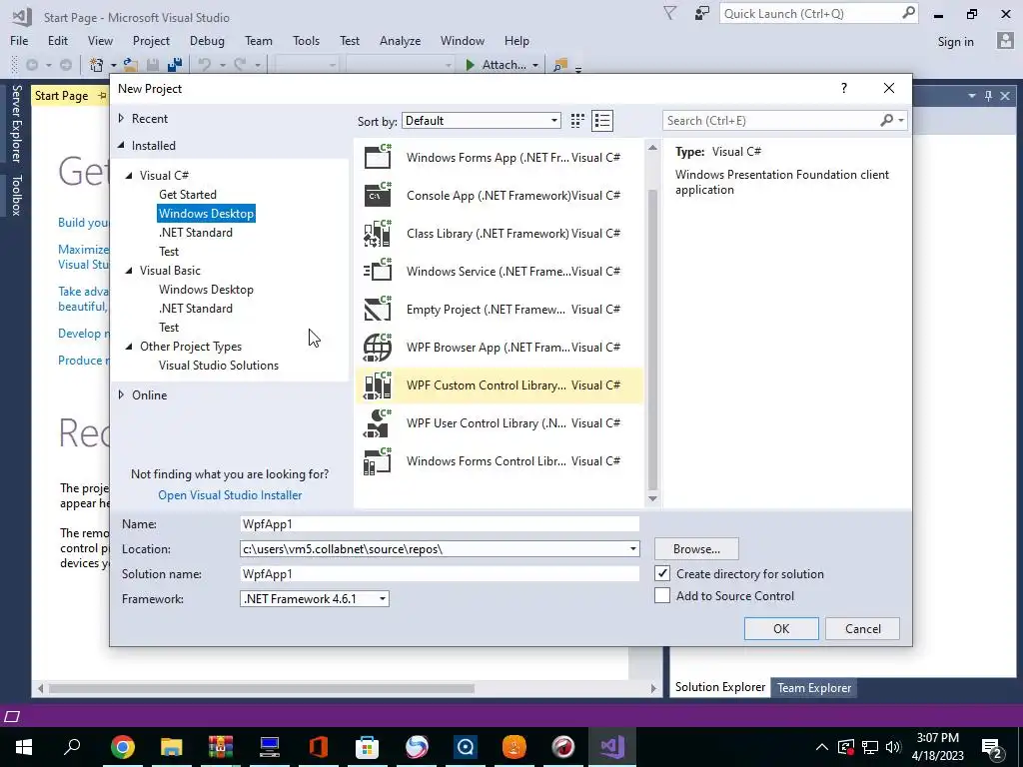1023x767 pixels.
Task: Click the New Project toolbar icon
Action: click(97, 65)
